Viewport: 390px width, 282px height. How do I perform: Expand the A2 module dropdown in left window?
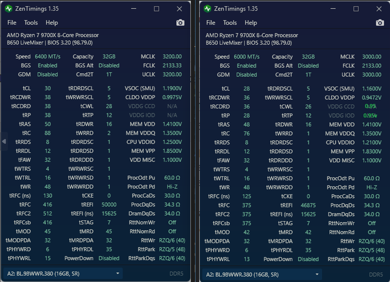click(63, 274)
